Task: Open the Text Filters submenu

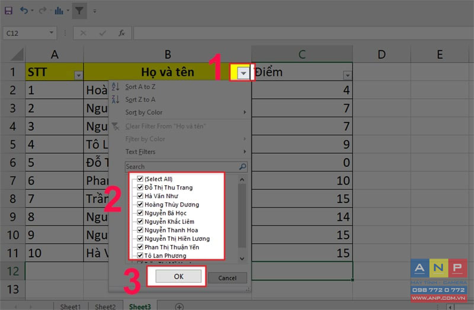Action: coord(180,151)
